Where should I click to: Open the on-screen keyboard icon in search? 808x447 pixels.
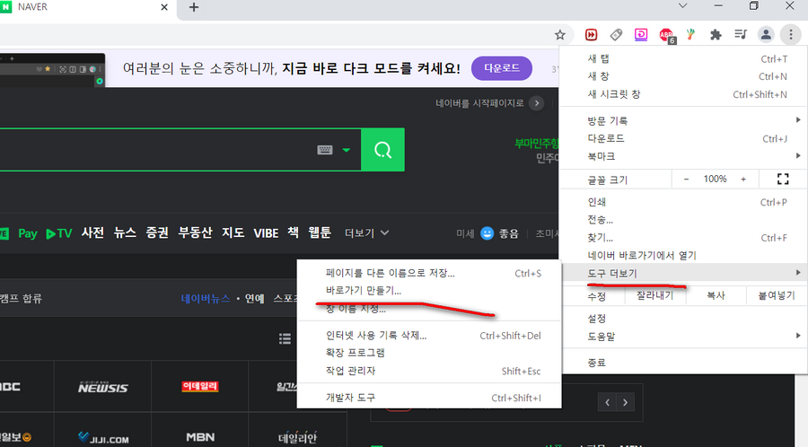pos(325,150)
